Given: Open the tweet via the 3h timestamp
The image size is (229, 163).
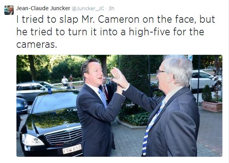Looking at the screenshot, I should [111, 9].
